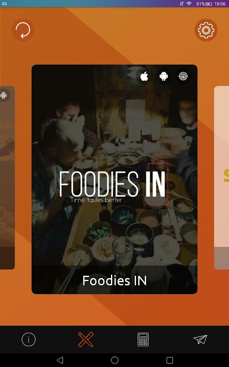Select the Apple iOS platform icon
The image size is (229, 367).
pos(144,76)
